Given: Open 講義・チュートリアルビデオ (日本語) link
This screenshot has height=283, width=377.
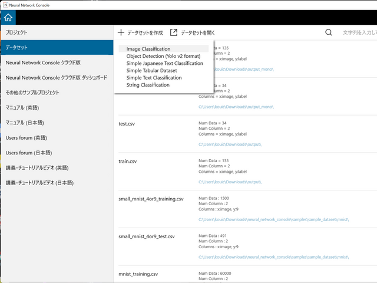Looking at the screenshot, I should point(57,183).
